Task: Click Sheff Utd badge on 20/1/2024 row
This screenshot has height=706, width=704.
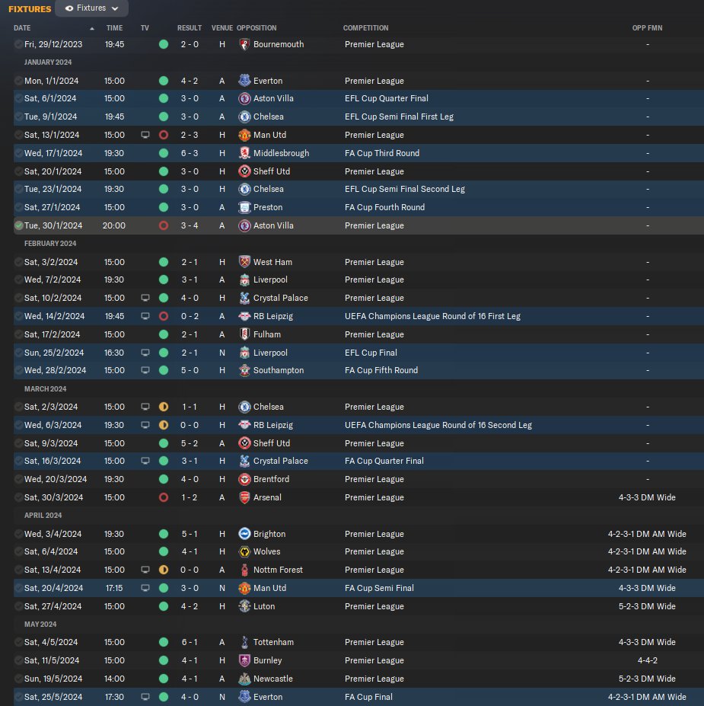Action: point(244,171)
